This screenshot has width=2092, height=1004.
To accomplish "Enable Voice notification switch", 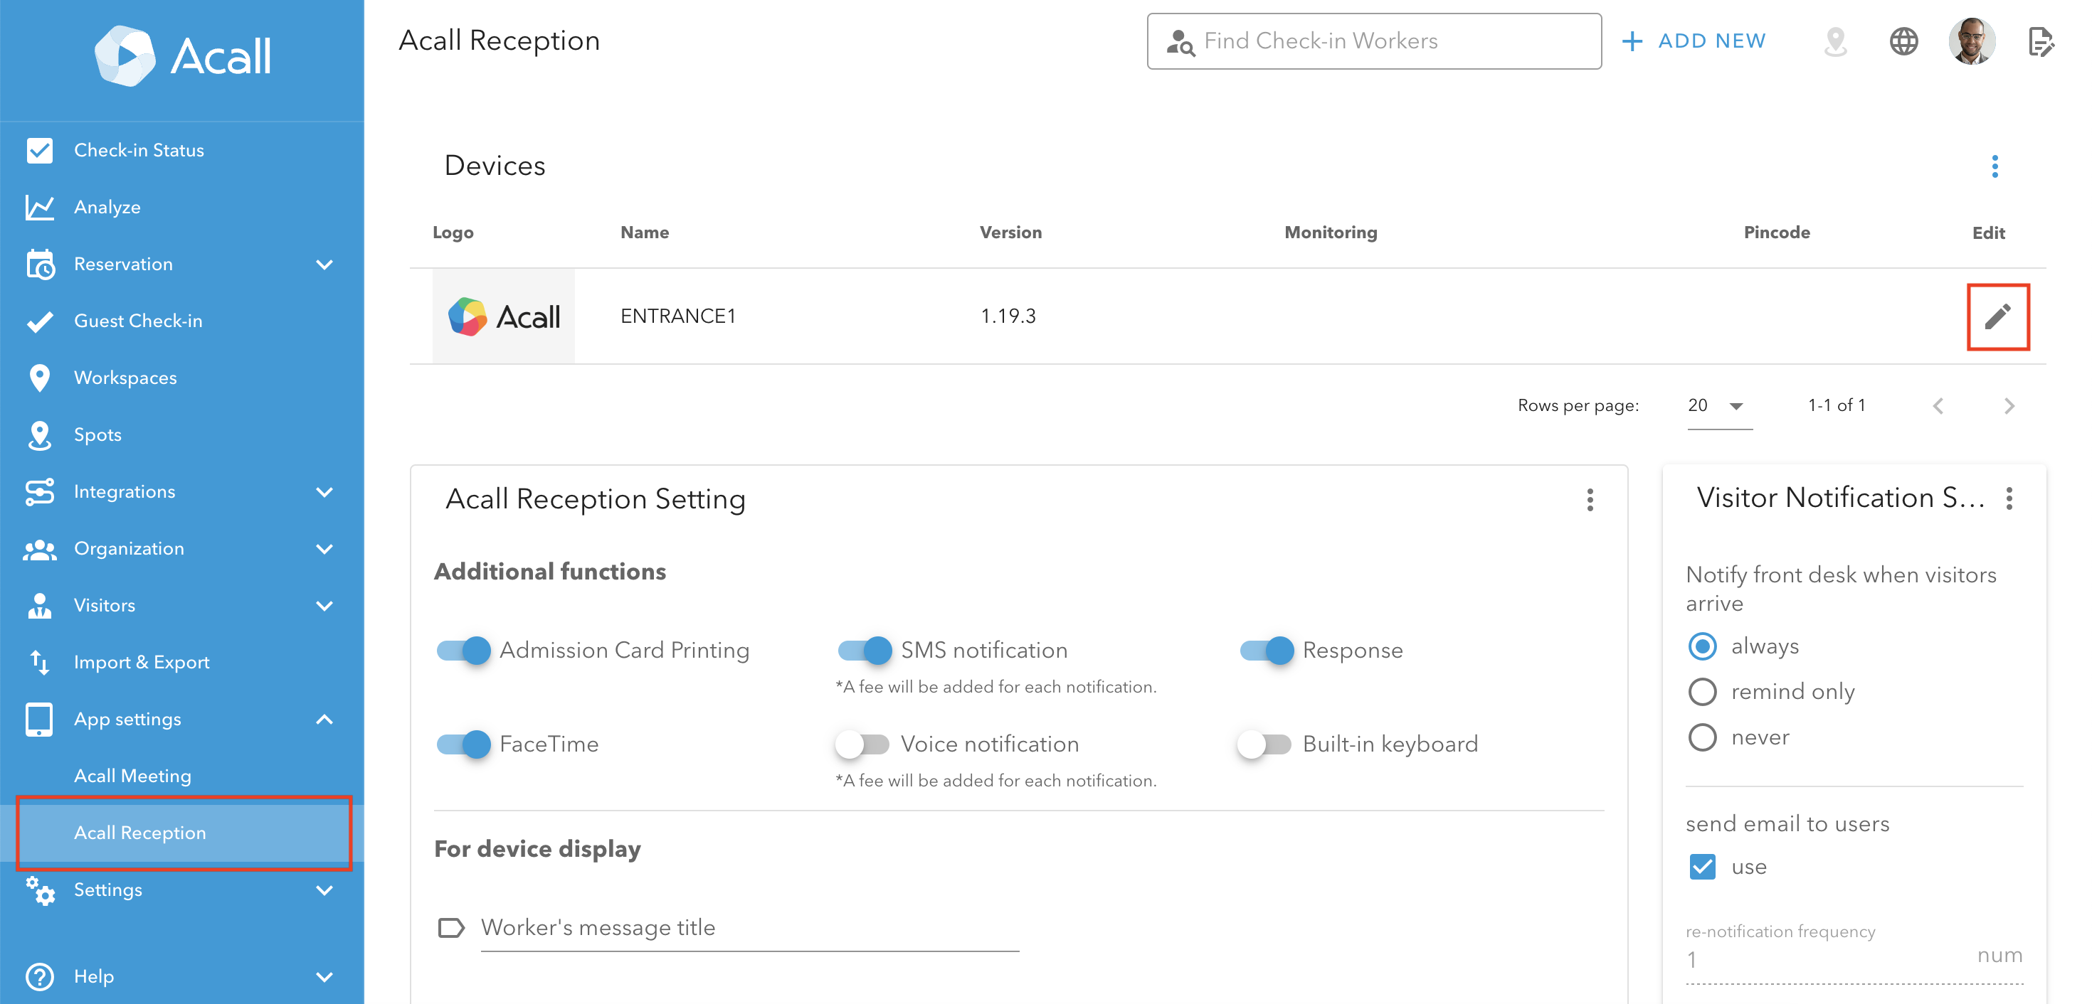I will click(862, 744).
